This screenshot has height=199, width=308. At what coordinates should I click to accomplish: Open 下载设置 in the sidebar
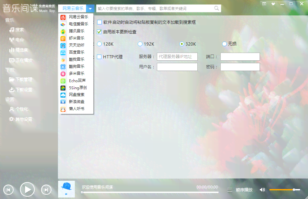tap(21, 90)
